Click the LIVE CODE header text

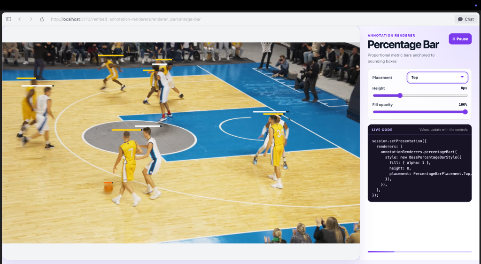[382, 130]
